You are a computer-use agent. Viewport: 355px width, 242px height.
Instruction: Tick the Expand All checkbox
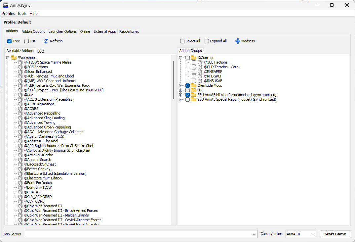click(x=207, y=41)
